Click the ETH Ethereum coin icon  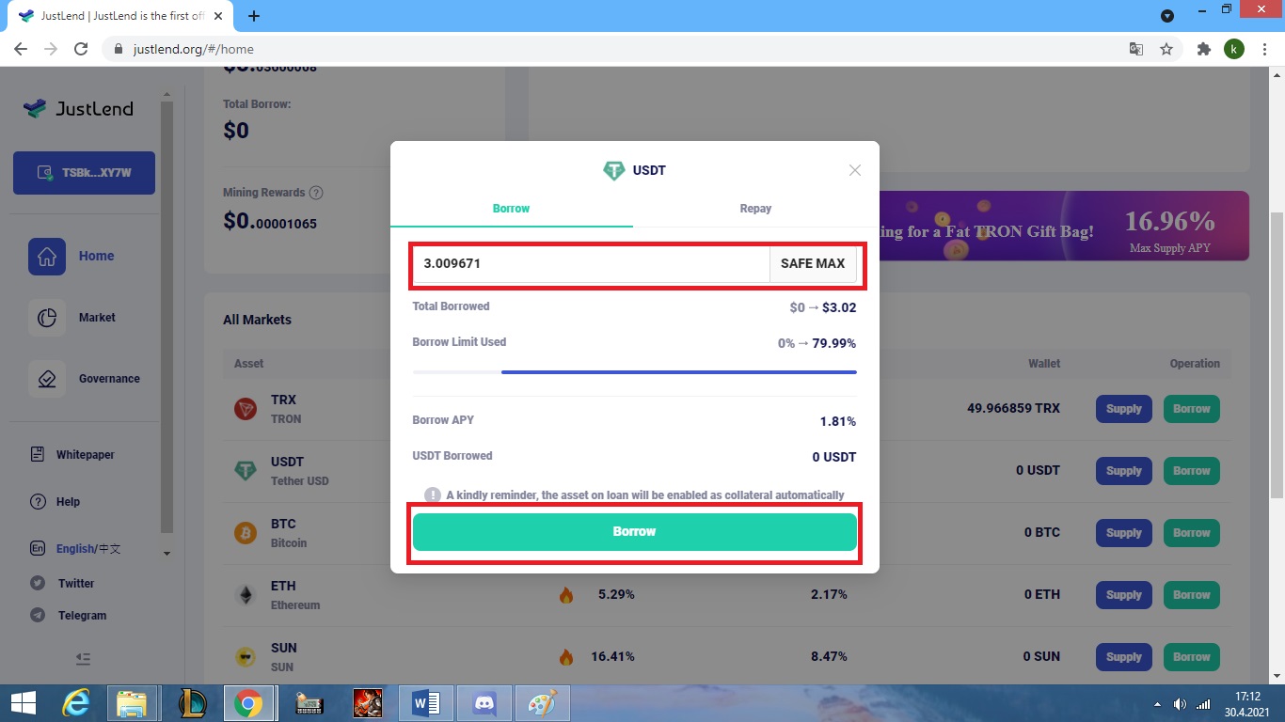(x=246, y=595)
